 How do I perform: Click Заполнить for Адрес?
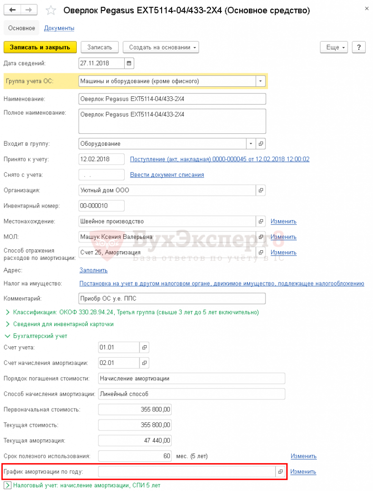[93, 270]
